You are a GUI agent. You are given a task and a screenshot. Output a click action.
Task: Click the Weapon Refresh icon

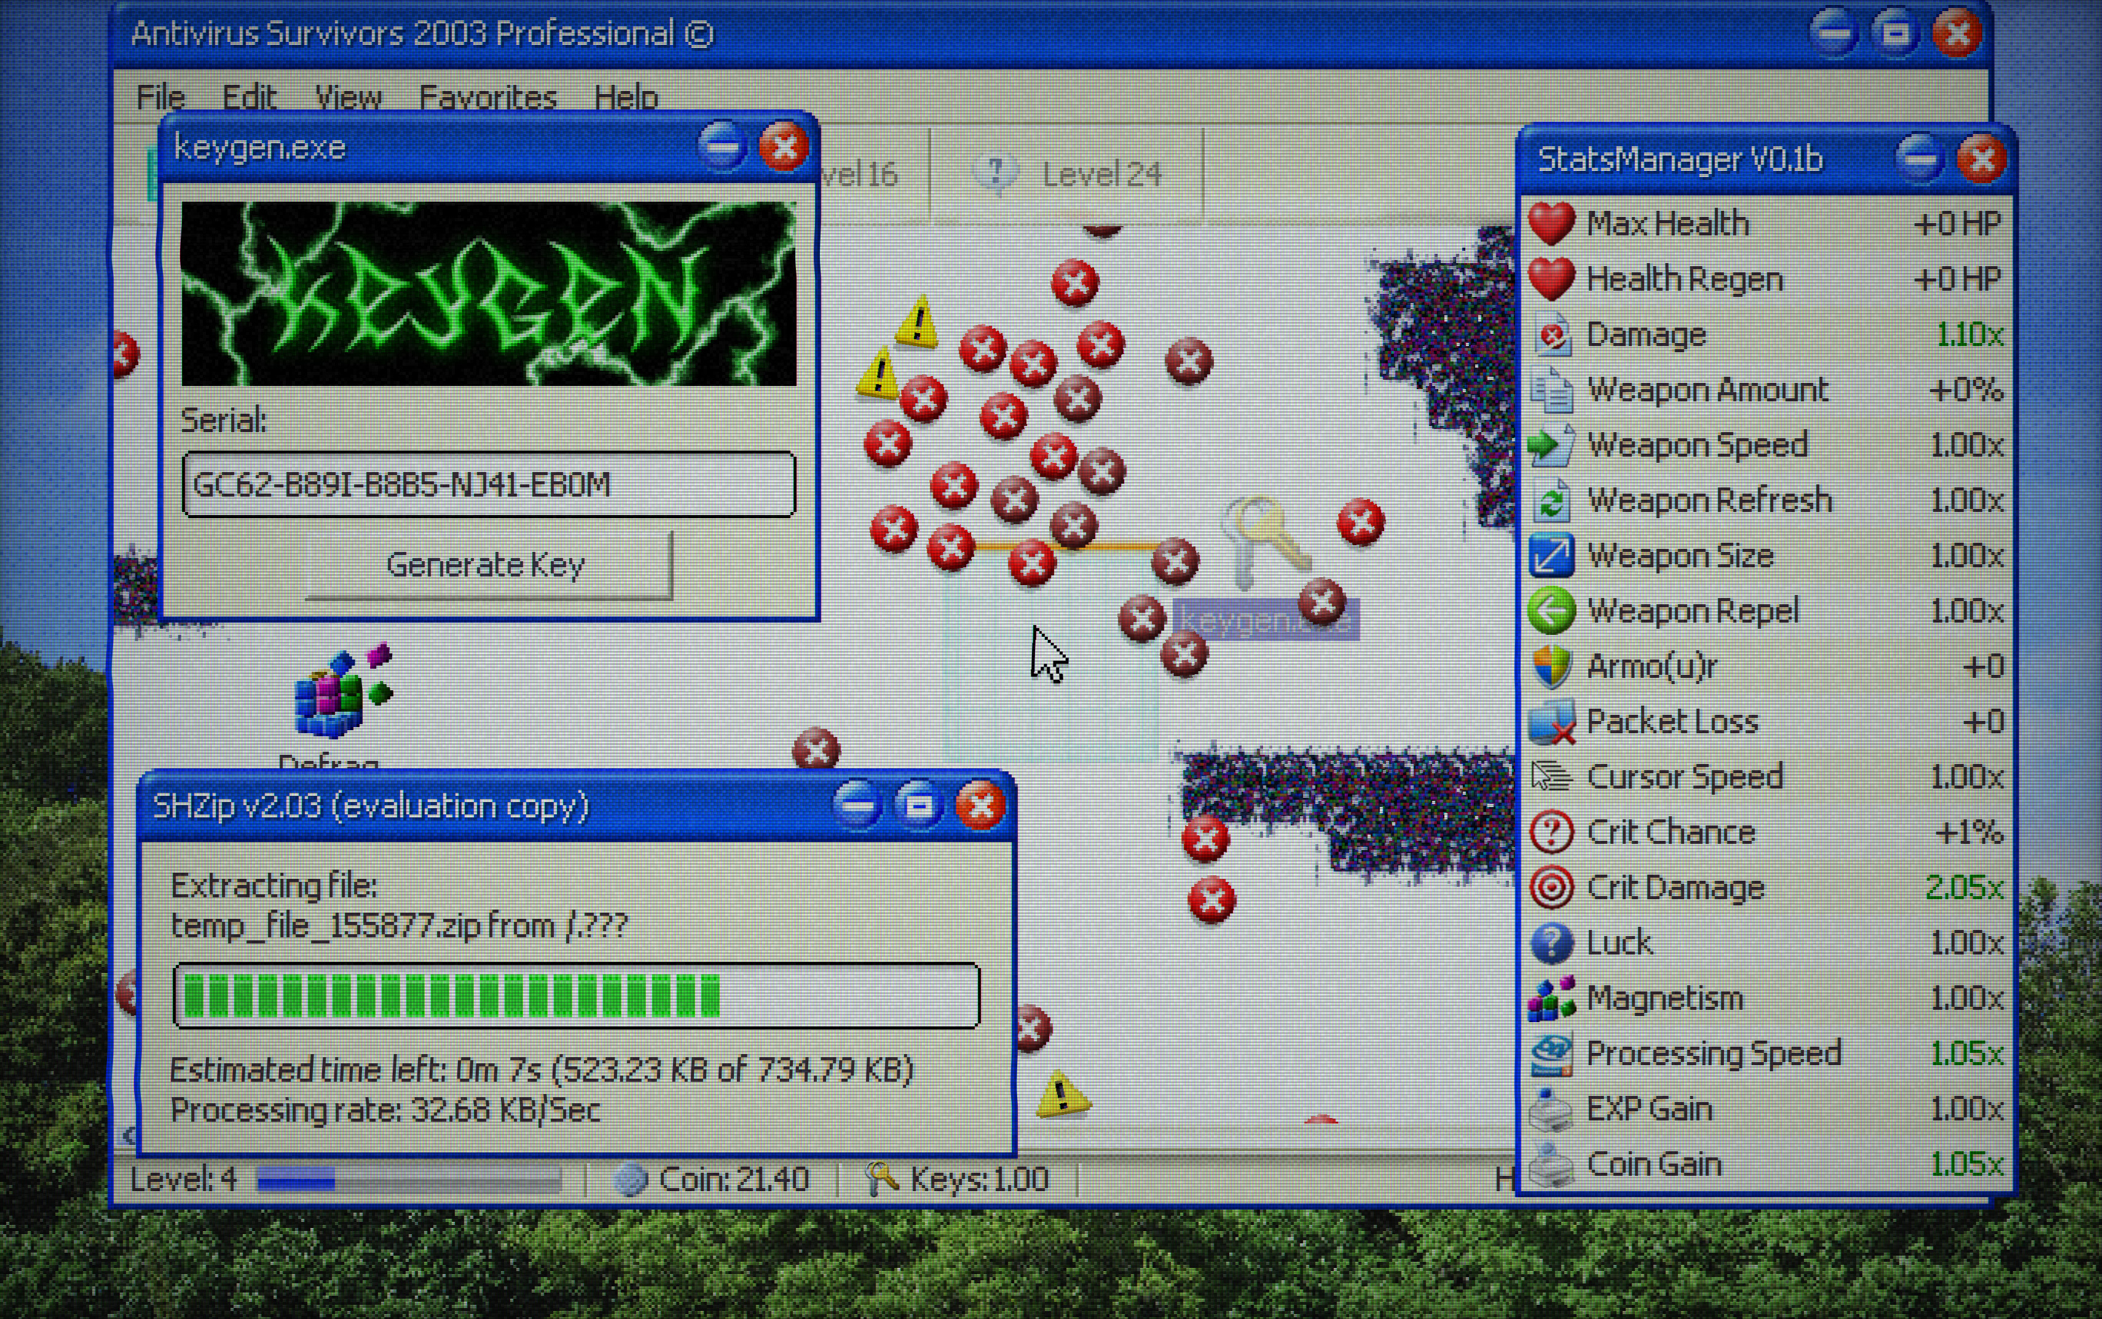1551,501
